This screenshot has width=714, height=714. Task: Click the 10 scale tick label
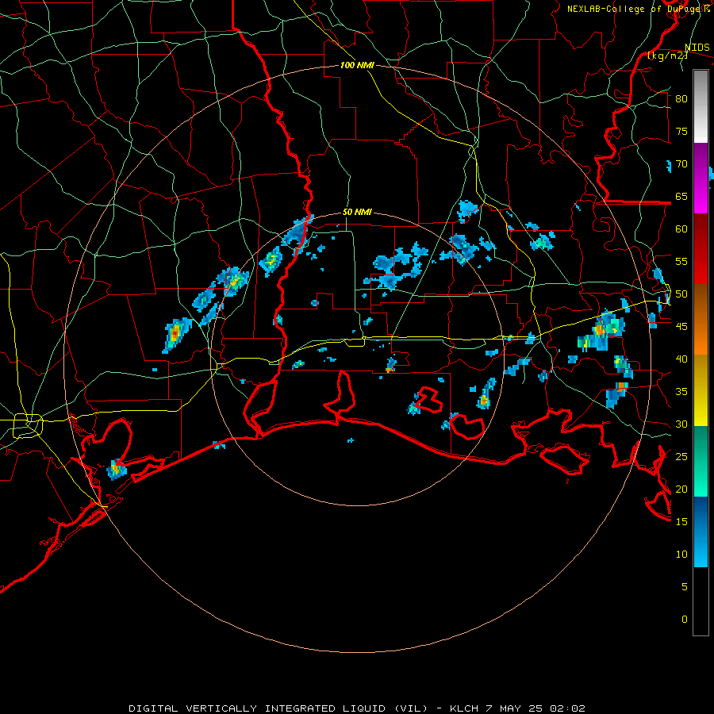[681, 555]
